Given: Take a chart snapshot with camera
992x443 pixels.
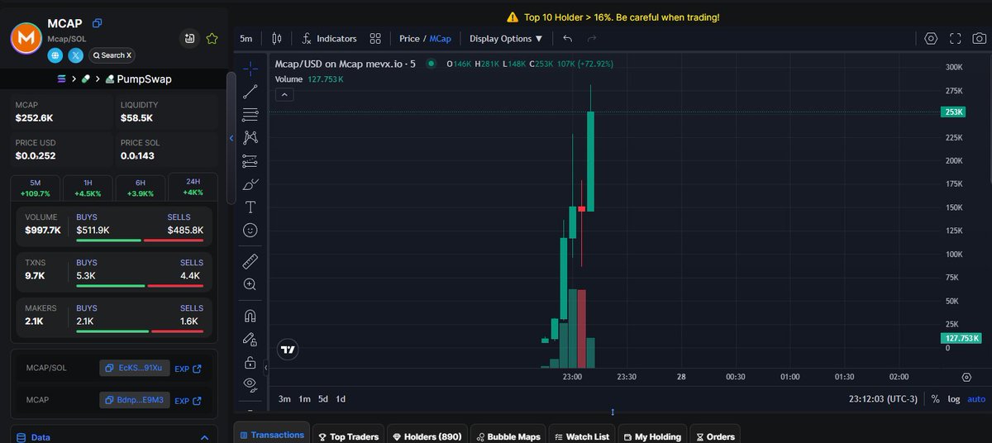Looking at the screenshot, I should coord(979,39).
